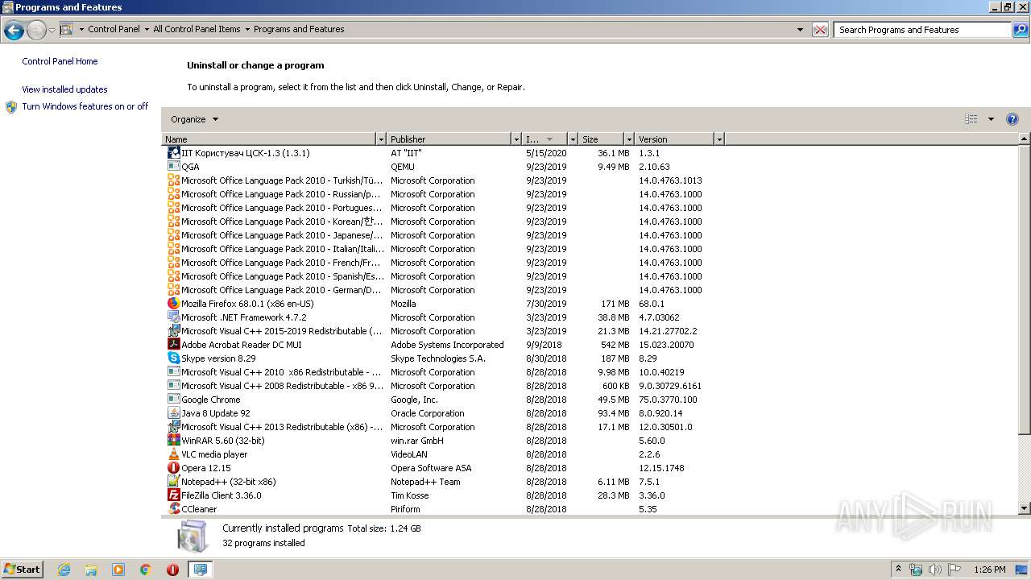Select the Office Language Pack Turkish icon

[x=173, y=180]
